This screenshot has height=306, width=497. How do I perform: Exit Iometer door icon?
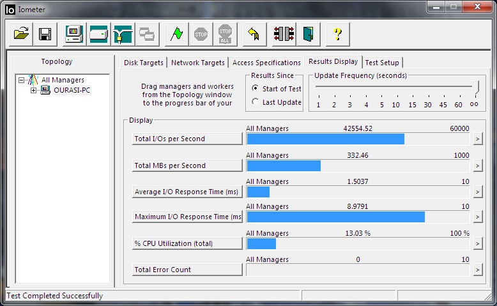click(308, 34)
